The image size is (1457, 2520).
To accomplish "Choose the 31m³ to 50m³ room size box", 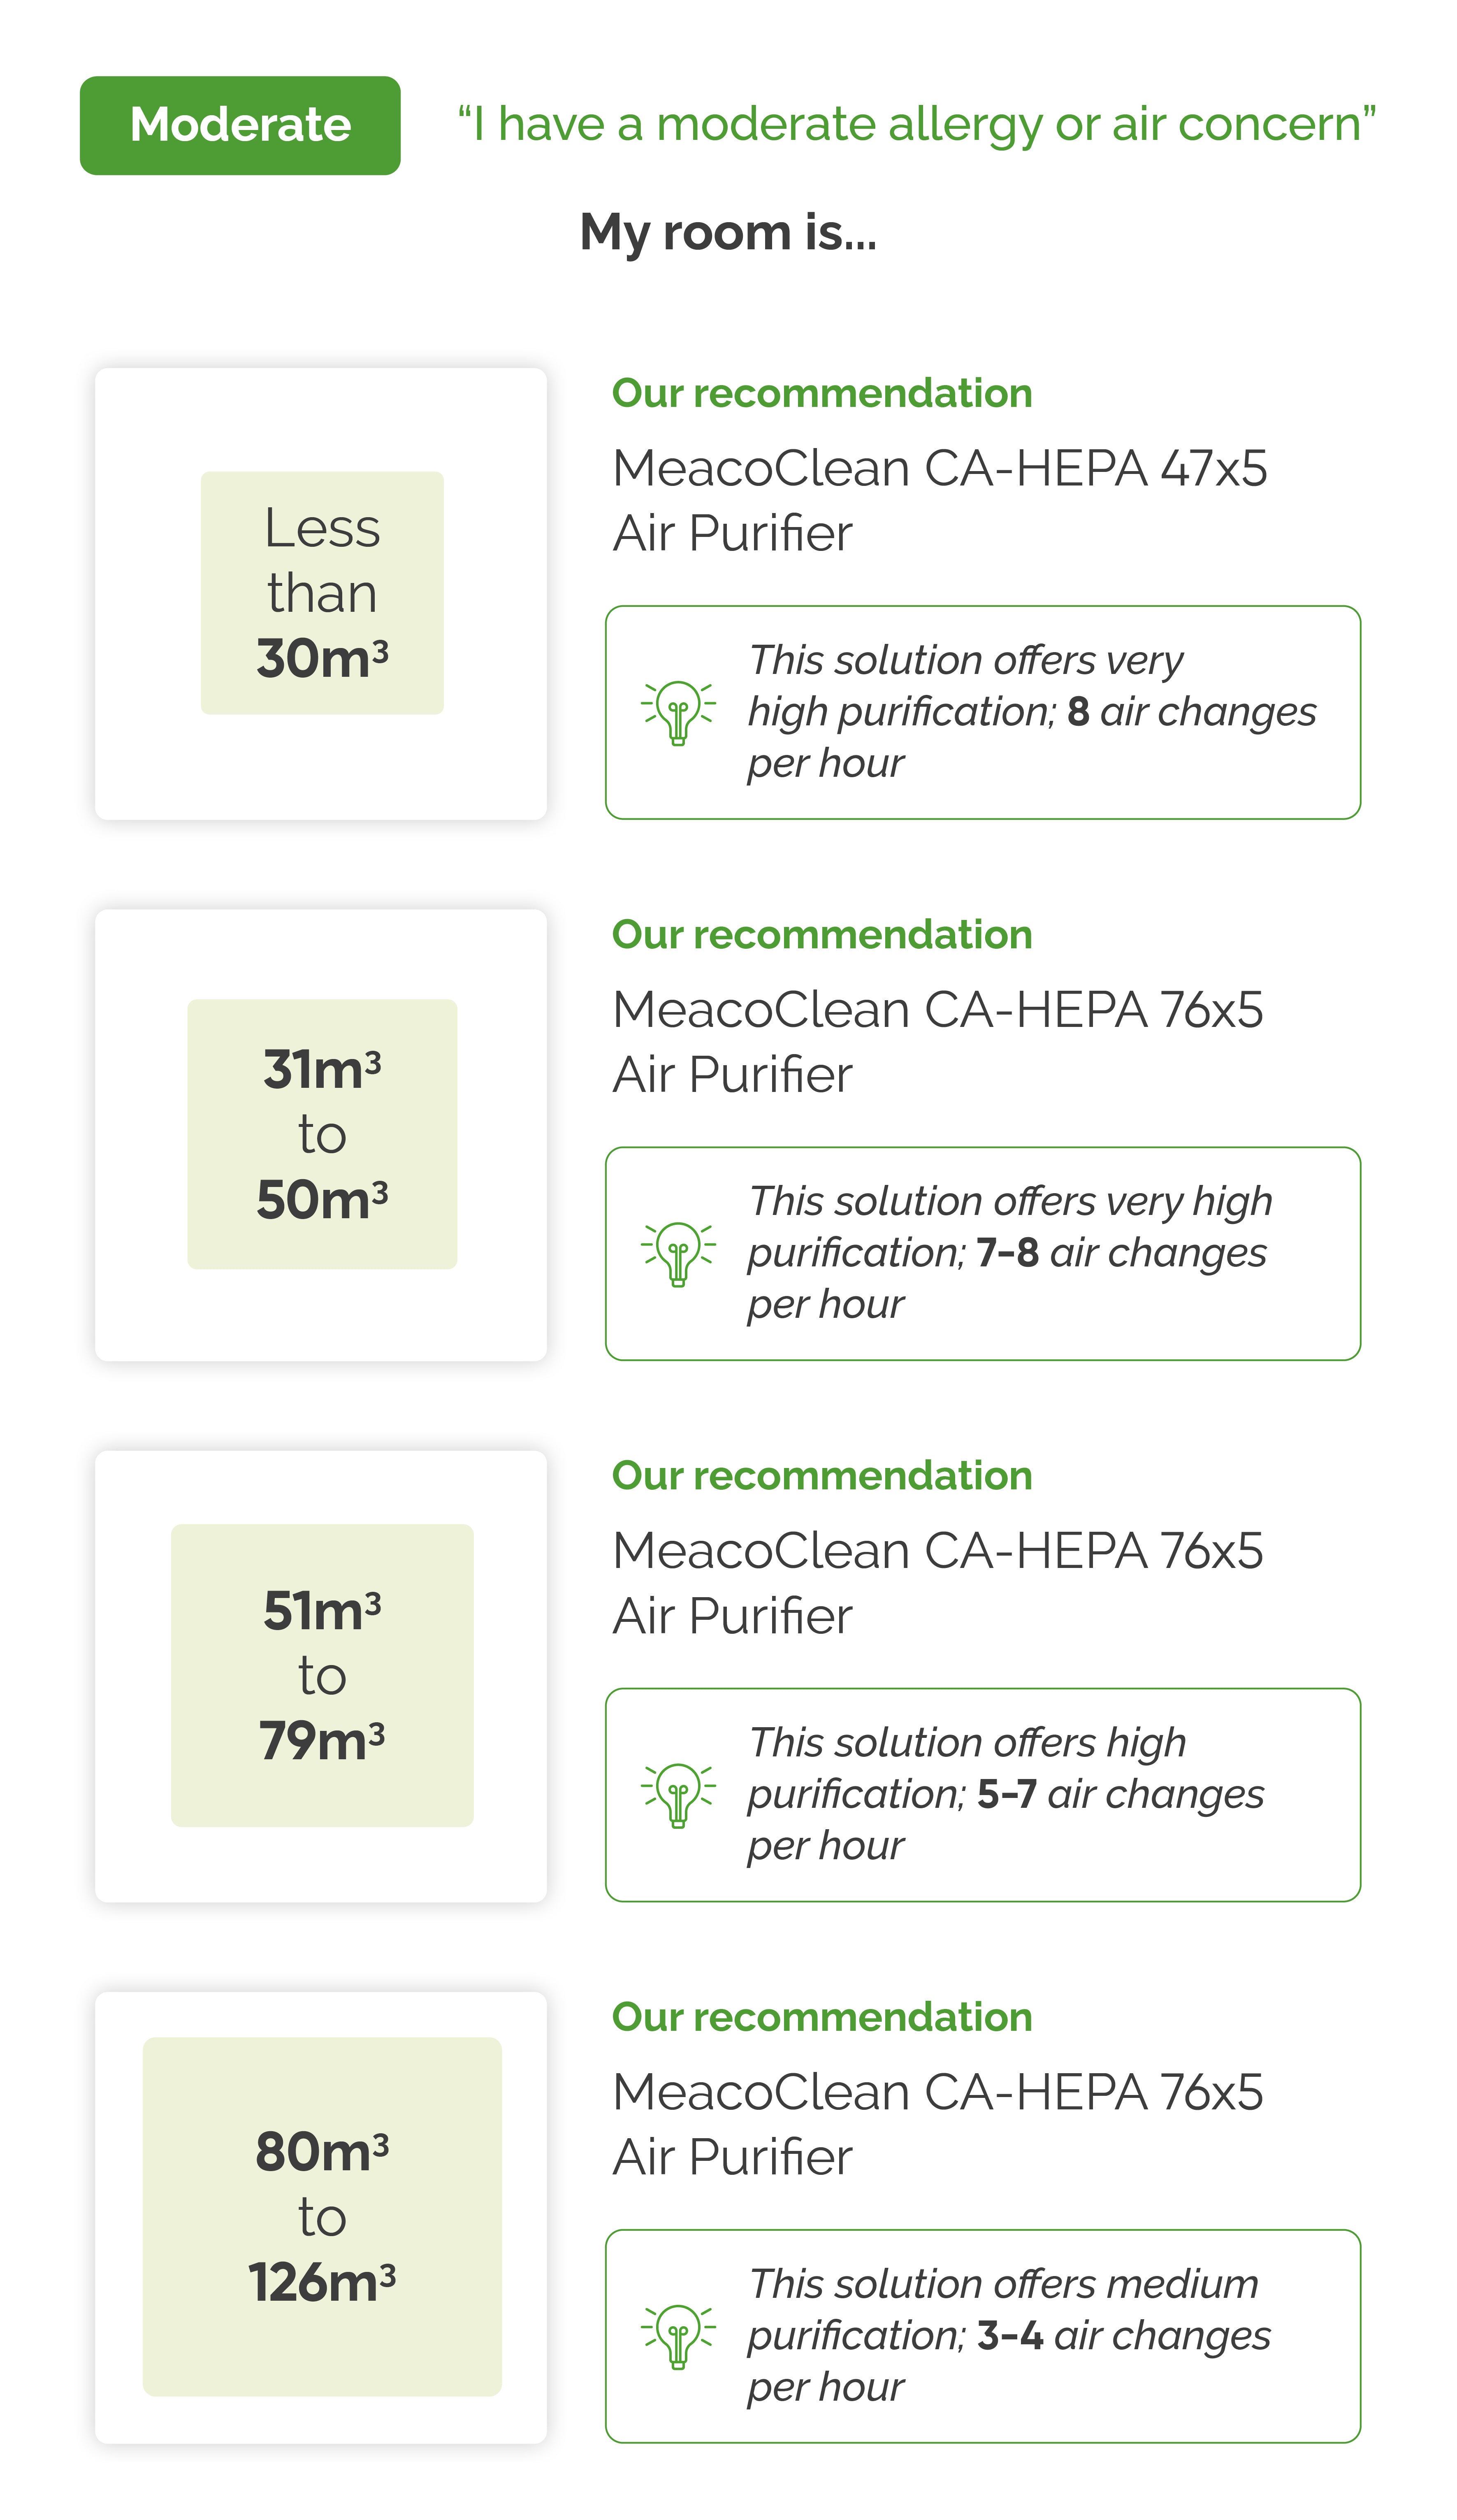I will [x=321, y=1134].
